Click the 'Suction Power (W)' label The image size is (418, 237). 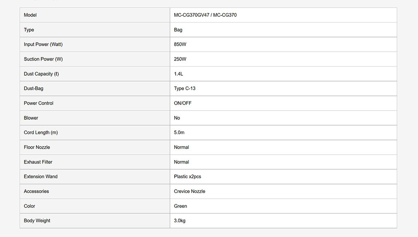(x=43, y=59)
